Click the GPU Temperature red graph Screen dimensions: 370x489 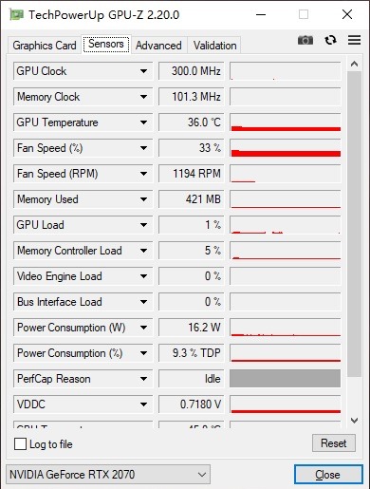coord(286,122)
